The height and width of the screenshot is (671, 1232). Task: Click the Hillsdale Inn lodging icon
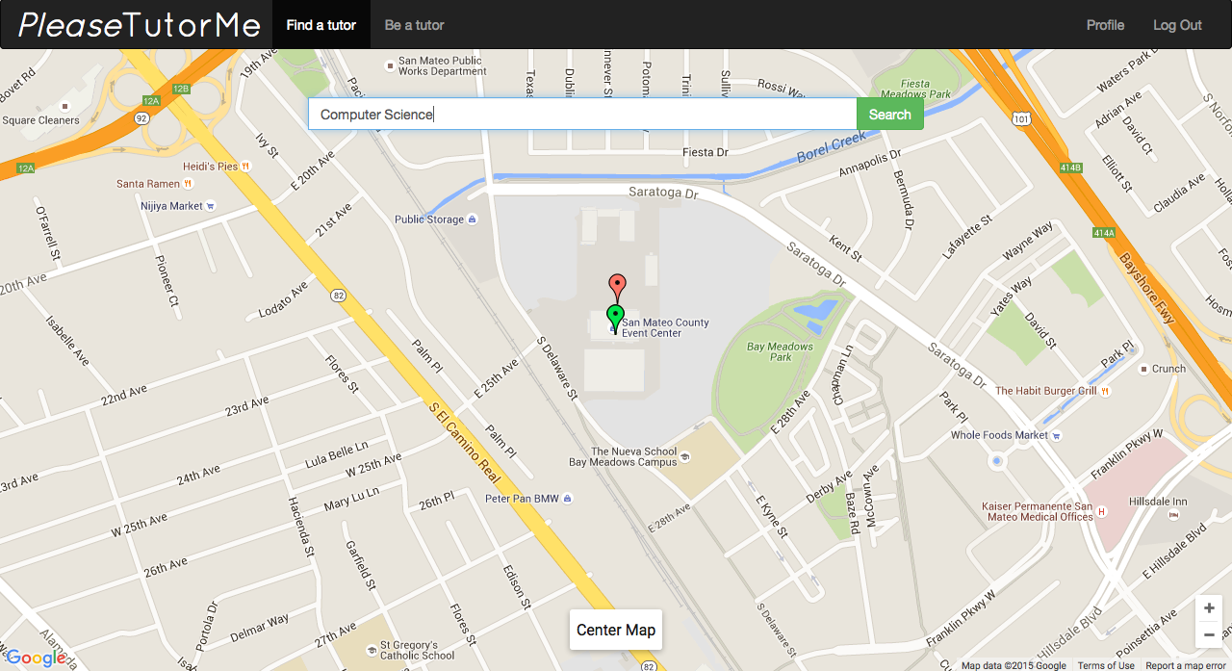click(x=1172, y=515)
